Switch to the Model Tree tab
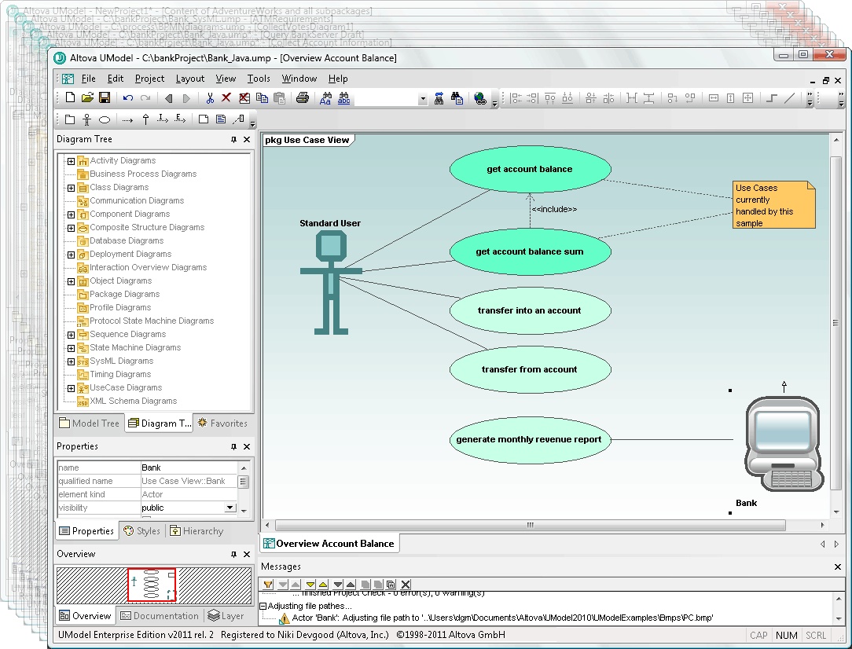852x649 pixels. point(89,423)
